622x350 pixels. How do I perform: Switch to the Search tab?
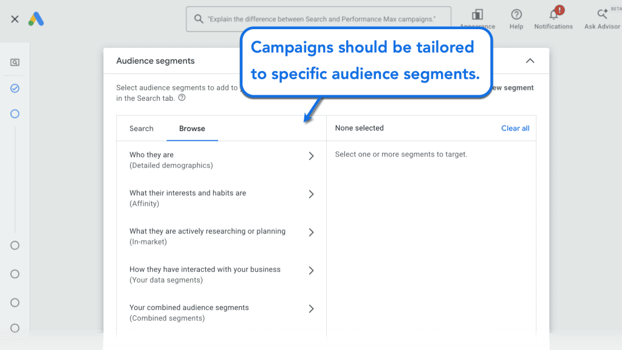(x=141, y=128)
